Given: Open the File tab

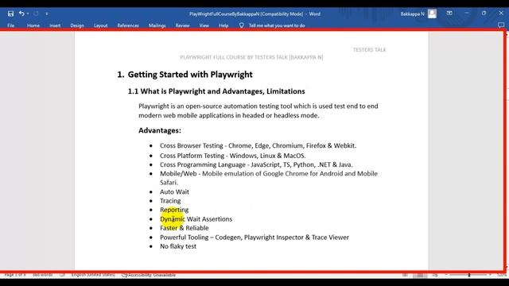Looking at the screenshot, I should click(x=10, y=25).
